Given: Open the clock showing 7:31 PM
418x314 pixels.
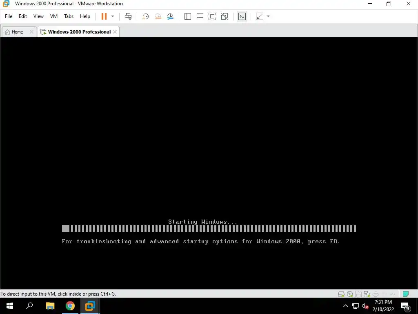Looking at the screenshot, I should (383, 306).
